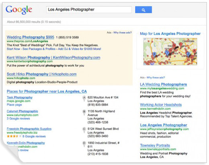The image size is (209, 165).
Task: Click the www.townsleyportraits.com URL
Action: click(158, 149)
